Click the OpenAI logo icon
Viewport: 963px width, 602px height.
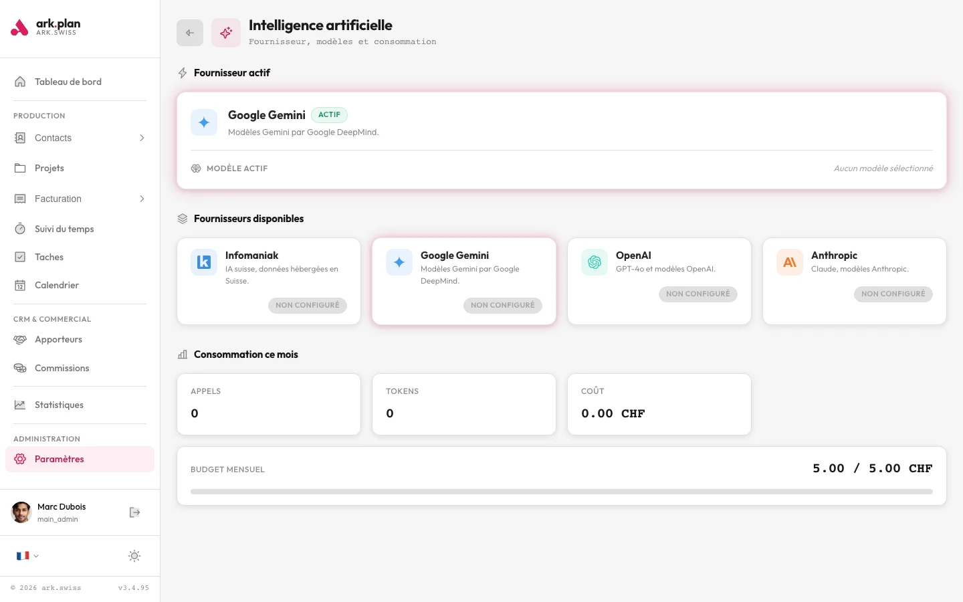tap(595, 262)
